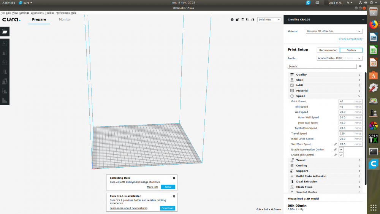
Task: Click link icon next to Skirt/Brim Speed
Action: tap(336, 144)
